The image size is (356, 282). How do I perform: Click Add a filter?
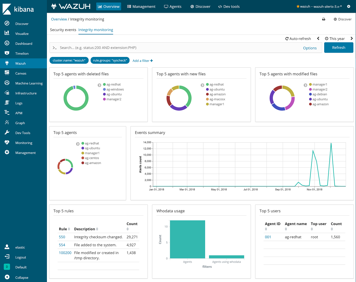click(143, 61)
